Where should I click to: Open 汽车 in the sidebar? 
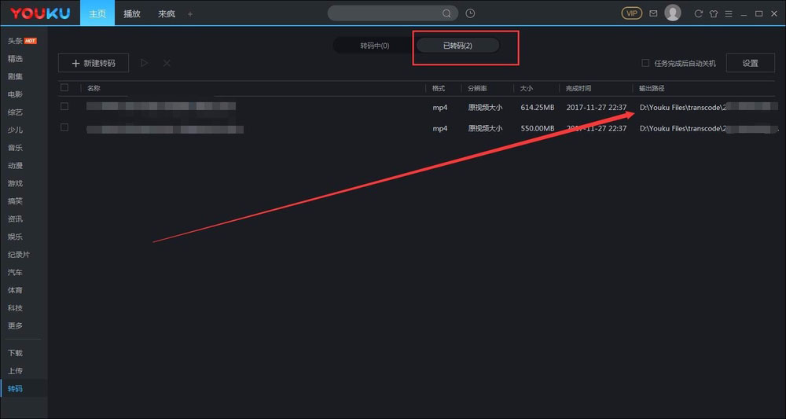tap(15, 272)
